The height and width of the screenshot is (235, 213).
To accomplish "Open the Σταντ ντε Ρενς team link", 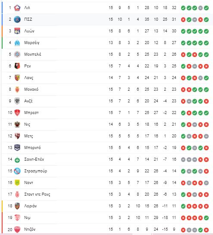I will point(37,194).
